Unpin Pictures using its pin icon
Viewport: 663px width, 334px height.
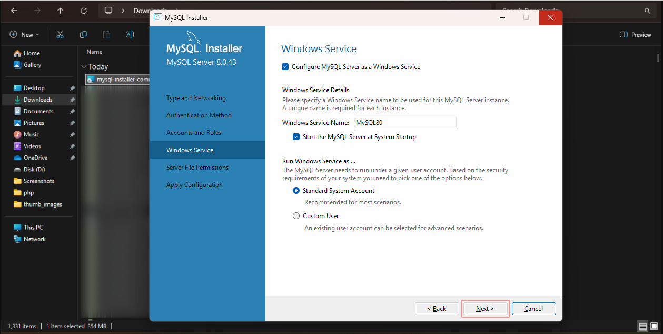[72, 123]
